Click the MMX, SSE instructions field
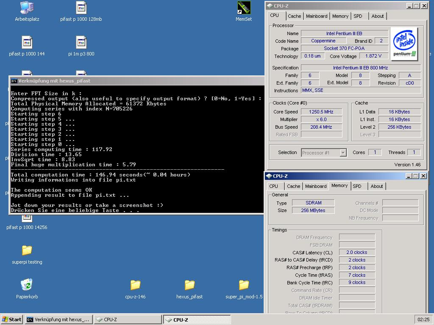This screenshot has width=434, height=325. pyautogui.click(x=361, y=91)
